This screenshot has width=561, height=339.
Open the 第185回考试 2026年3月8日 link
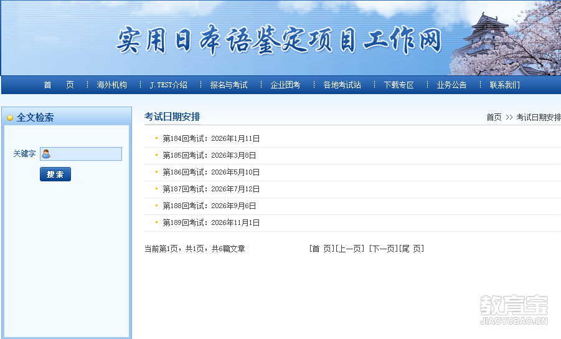coord(209,155)
